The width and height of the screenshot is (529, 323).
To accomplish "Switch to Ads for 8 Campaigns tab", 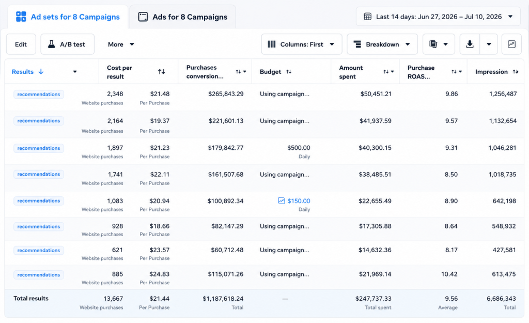I will [182, 17].
